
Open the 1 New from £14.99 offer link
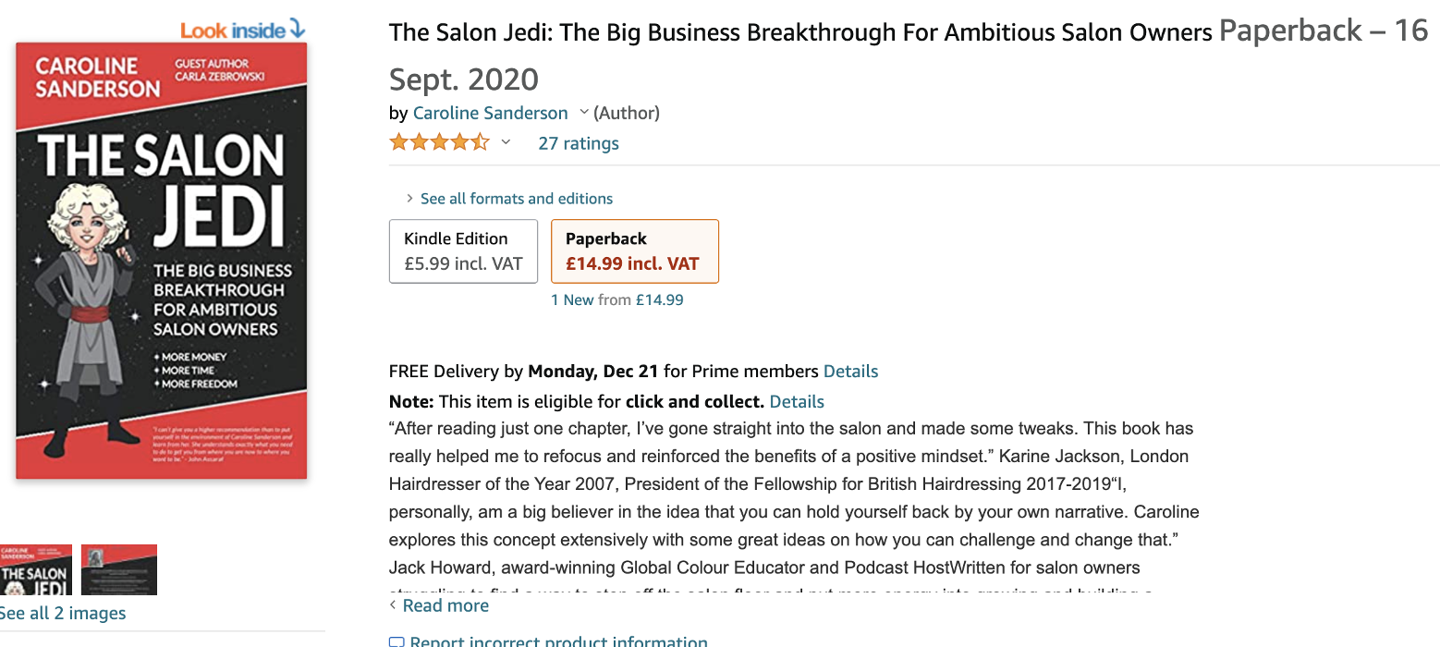coord(616,299)
